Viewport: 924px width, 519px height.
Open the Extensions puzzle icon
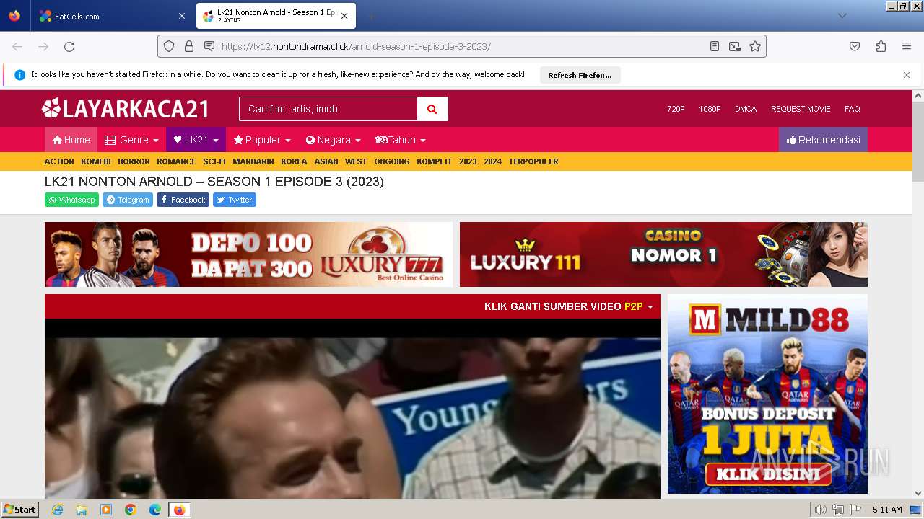click(x=881, y=46)
